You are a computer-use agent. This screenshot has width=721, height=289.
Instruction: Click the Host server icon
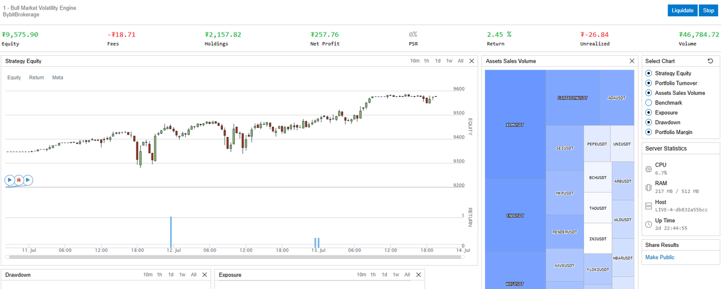(648, 205)
